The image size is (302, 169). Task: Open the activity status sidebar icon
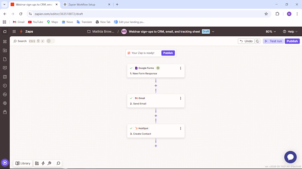tap(5, 94)
